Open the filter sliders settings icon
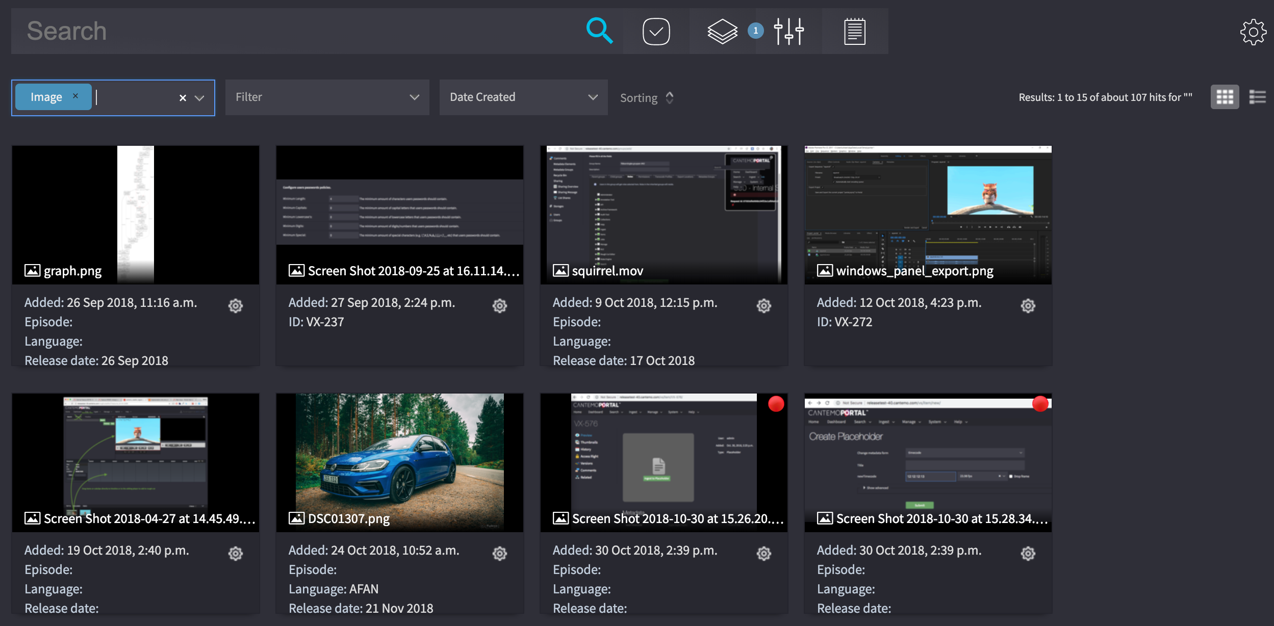 [788, 31]
